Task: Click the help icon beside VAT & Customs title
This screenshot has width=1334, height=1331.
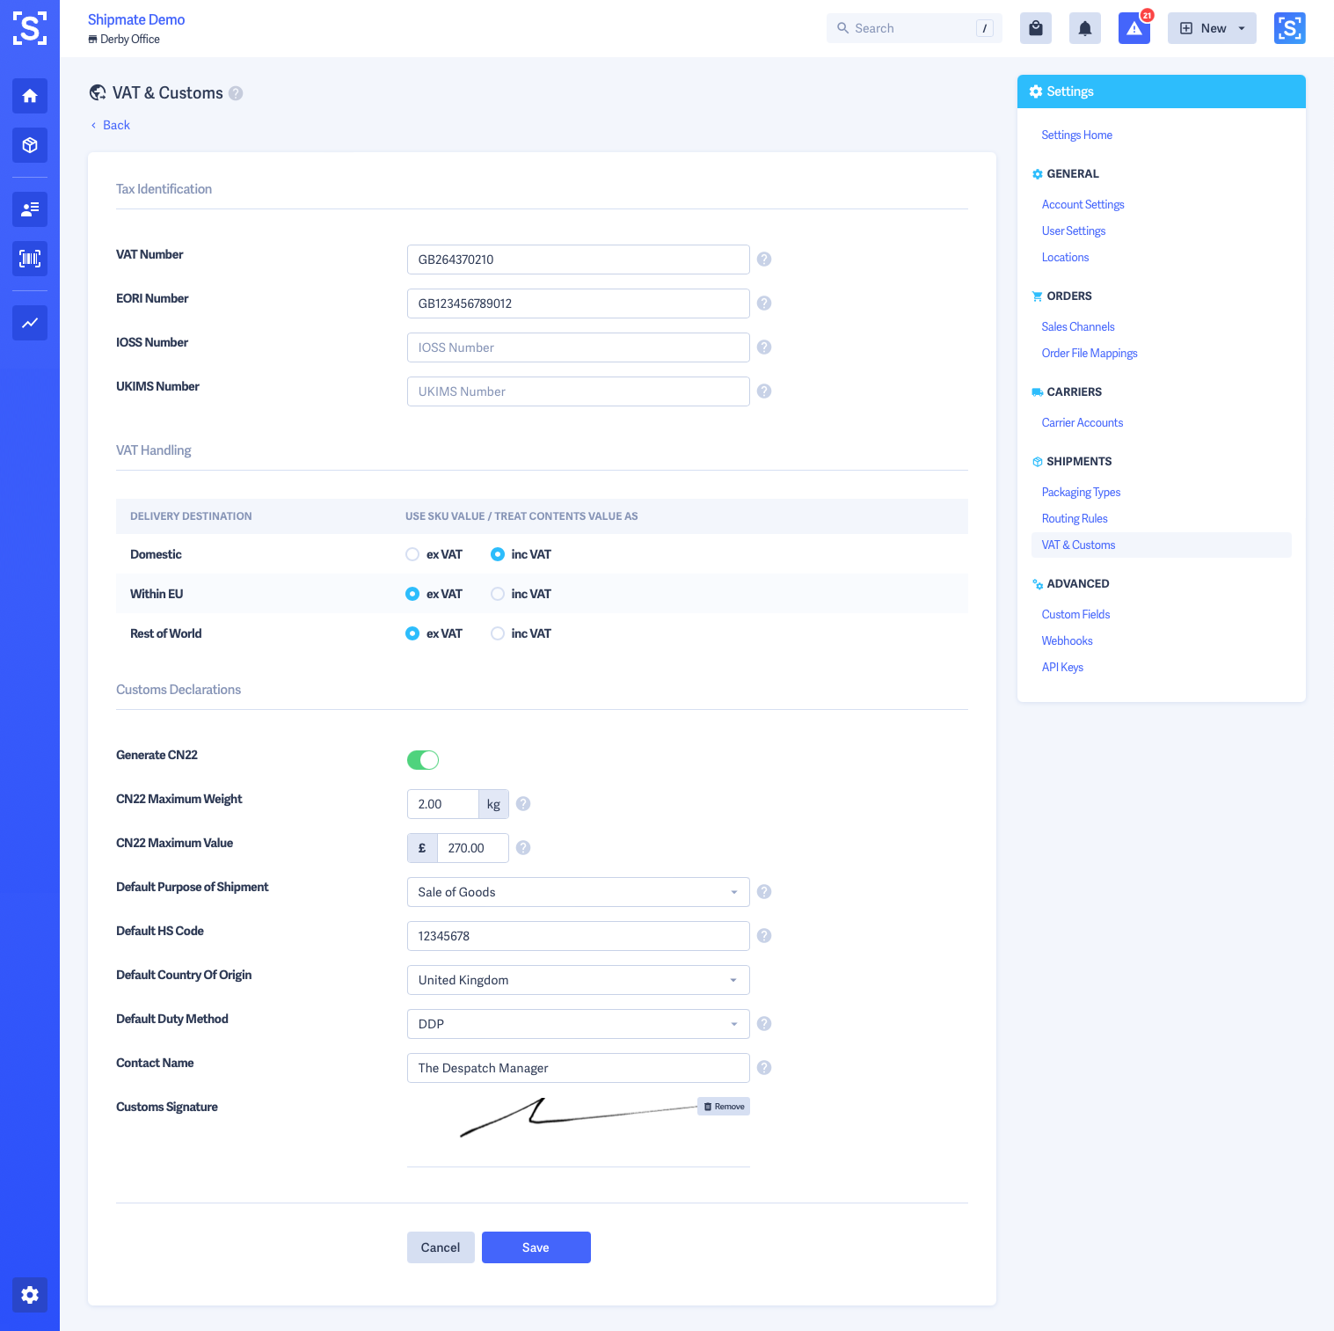Action: click(x=236, y=93)
